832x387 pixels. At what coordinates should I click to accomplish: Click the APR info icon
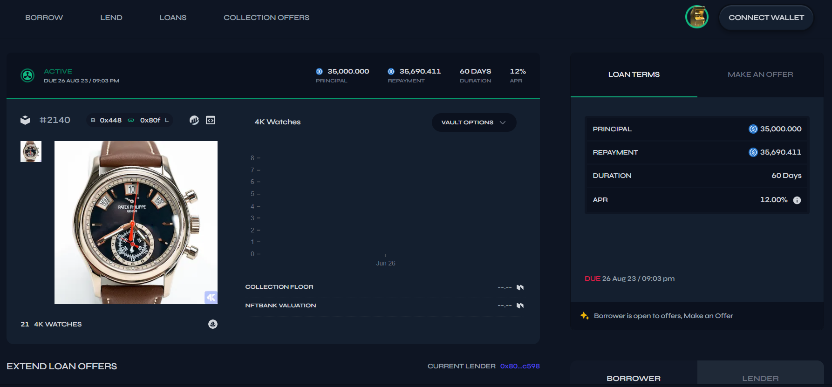797,200
